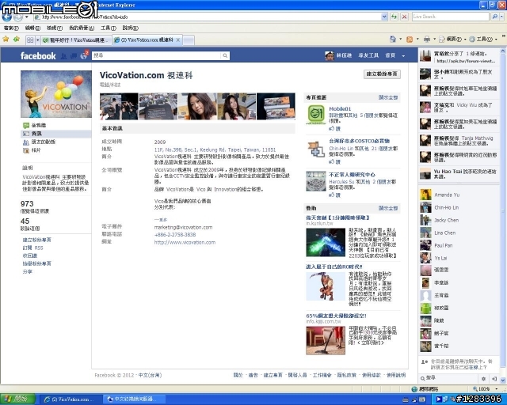Image resolution: width=507 pixels, height=405 pixels.
Task: Switch to the second taskbar window button
Action: [x=135, y=399]
